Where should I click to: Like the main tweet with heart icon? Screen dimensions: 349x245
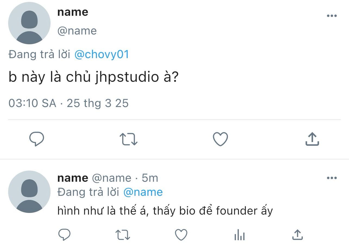pos(220,139)
